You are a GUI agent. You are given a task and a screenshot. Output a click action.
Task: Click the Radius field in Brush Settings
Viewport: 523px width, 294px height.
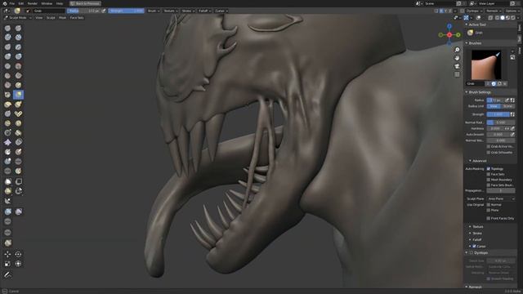click(x=495, y=100)
